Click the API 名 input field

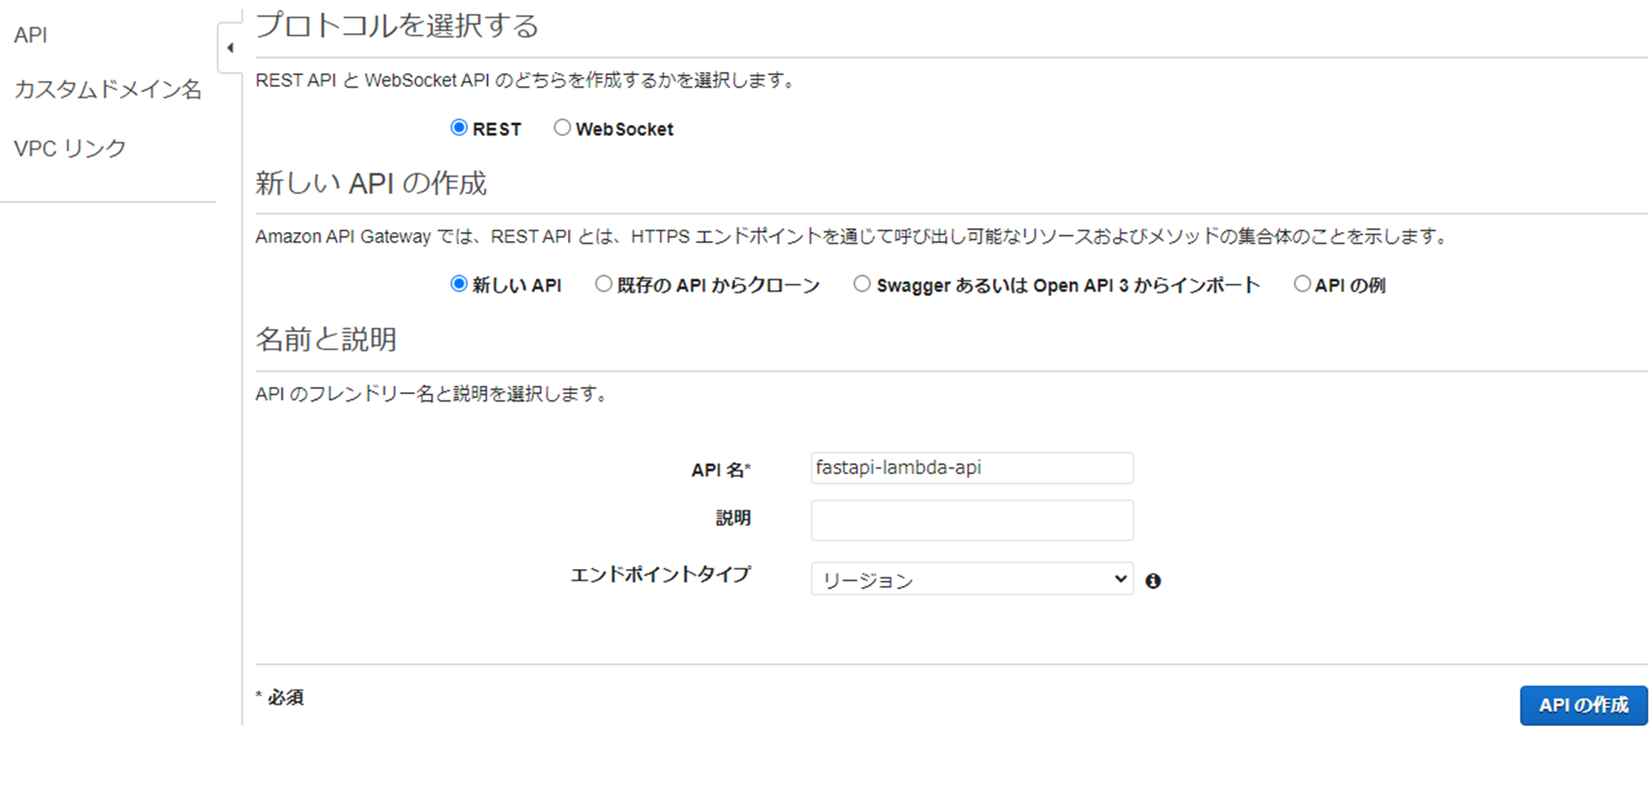(972, 468)
